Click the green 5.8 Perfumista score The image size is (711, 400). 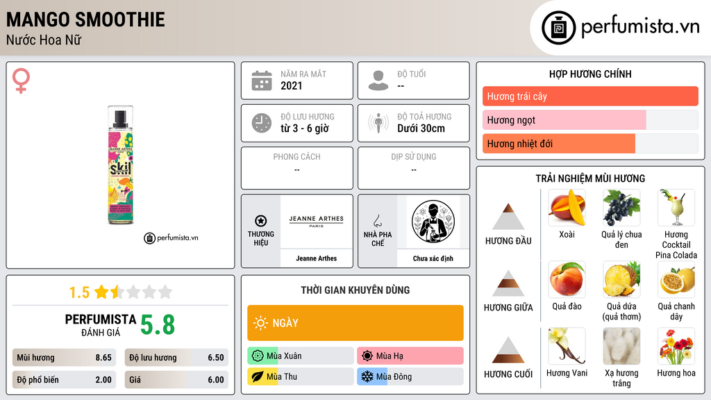[158, 325]
